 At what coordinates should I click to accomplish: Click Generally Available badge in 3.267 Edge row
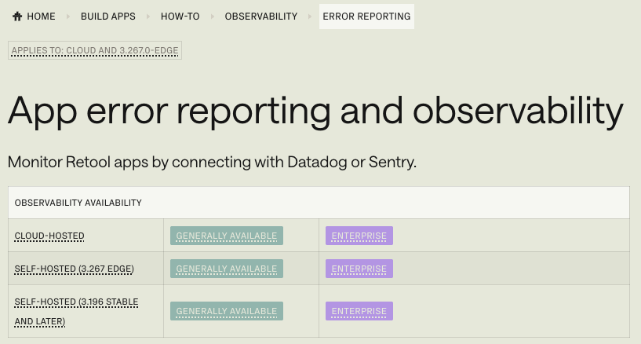(227, 269)
